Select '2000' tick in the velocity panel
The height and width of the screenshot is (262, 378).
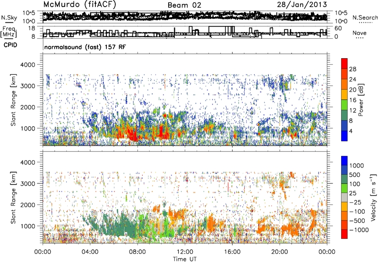tap(28, 205)
